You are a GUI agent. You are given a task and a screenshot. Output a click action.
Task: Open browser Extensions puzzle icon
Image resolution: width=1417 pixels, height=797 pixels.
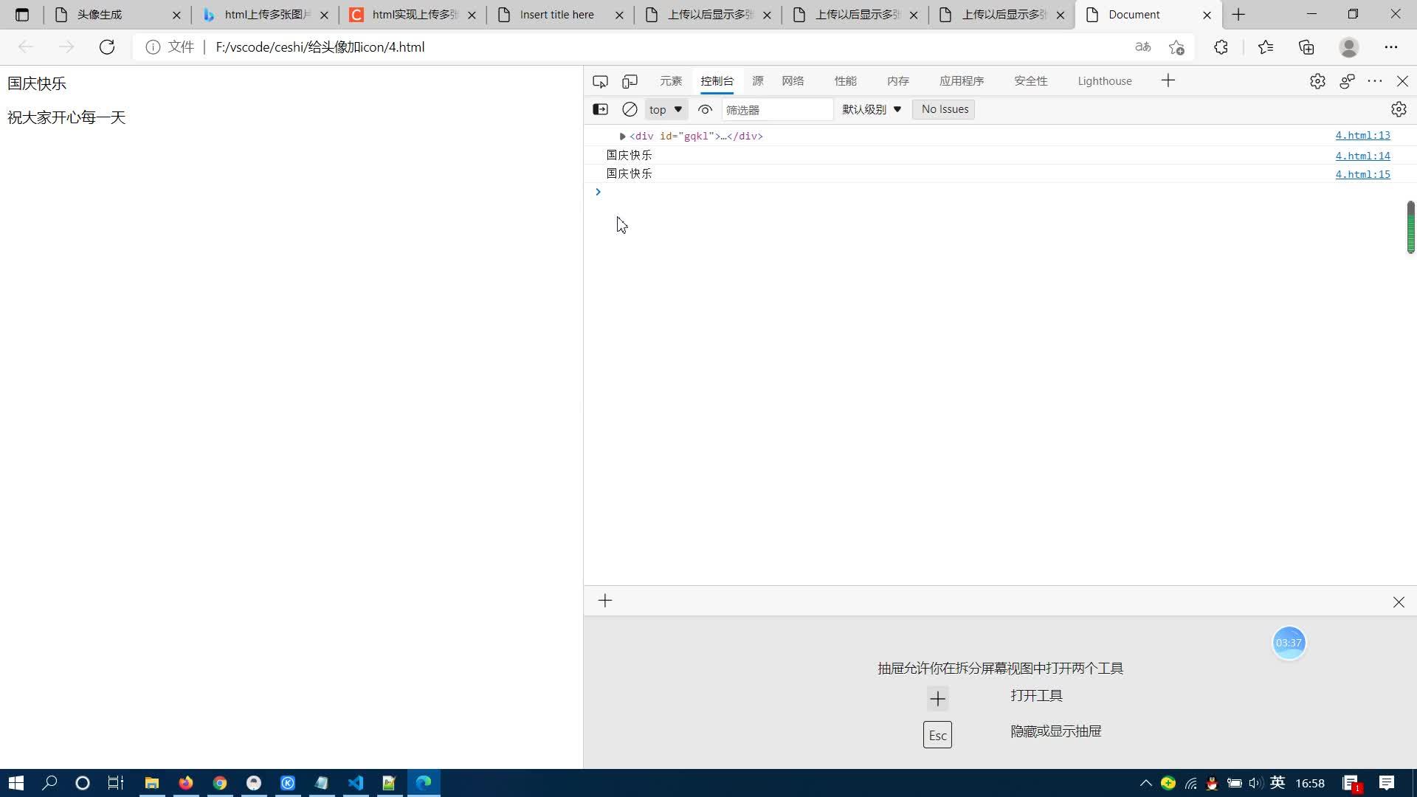pyautogui.click(x=1221, y=46)
